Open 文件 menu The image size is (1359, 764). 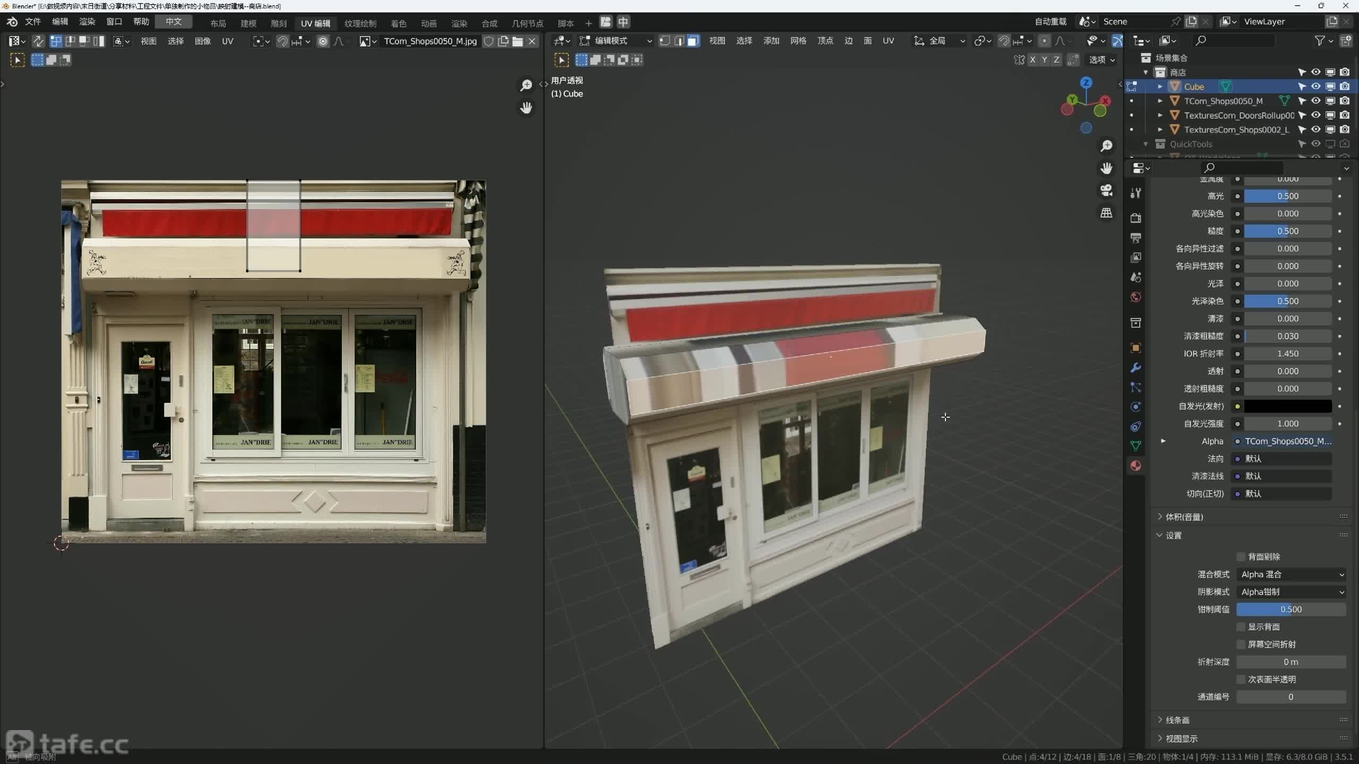[33, 22]
